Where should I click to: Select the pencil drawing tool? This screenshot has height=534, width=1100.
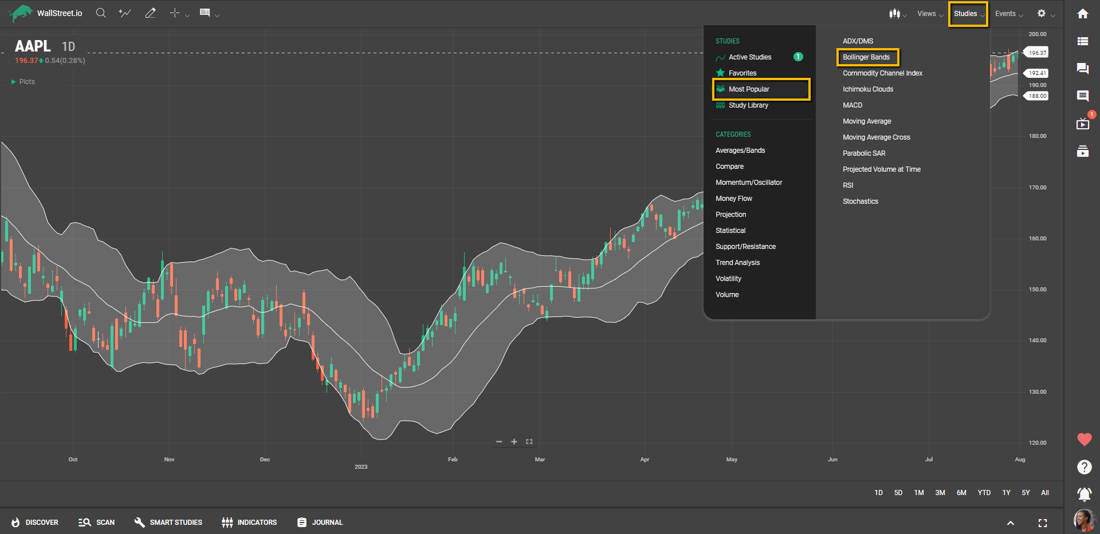[150, 13]
